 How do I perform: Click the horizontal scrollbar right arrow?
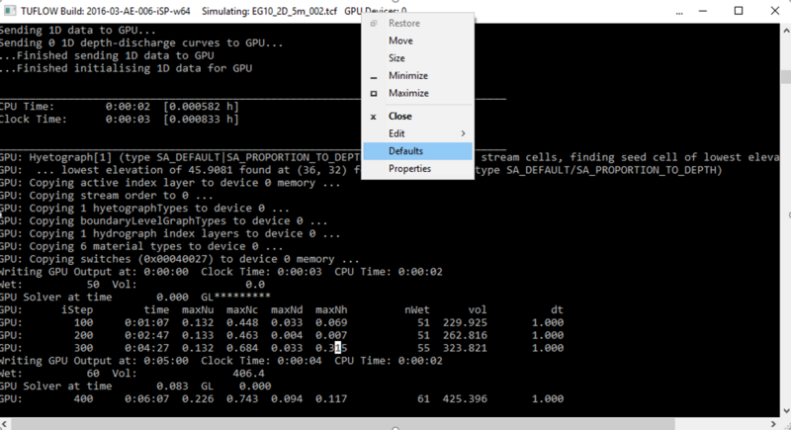(x=774, y=424)
